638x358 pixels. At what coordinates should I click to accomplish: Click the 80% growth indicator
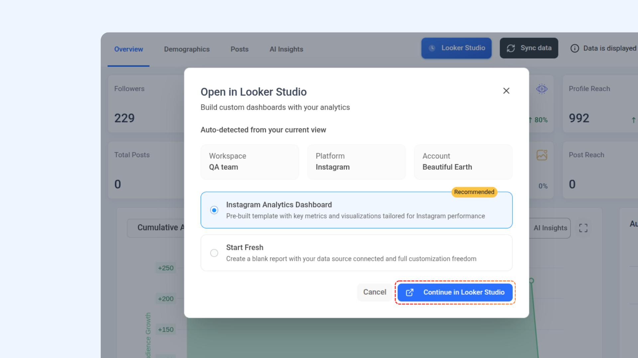538,120
